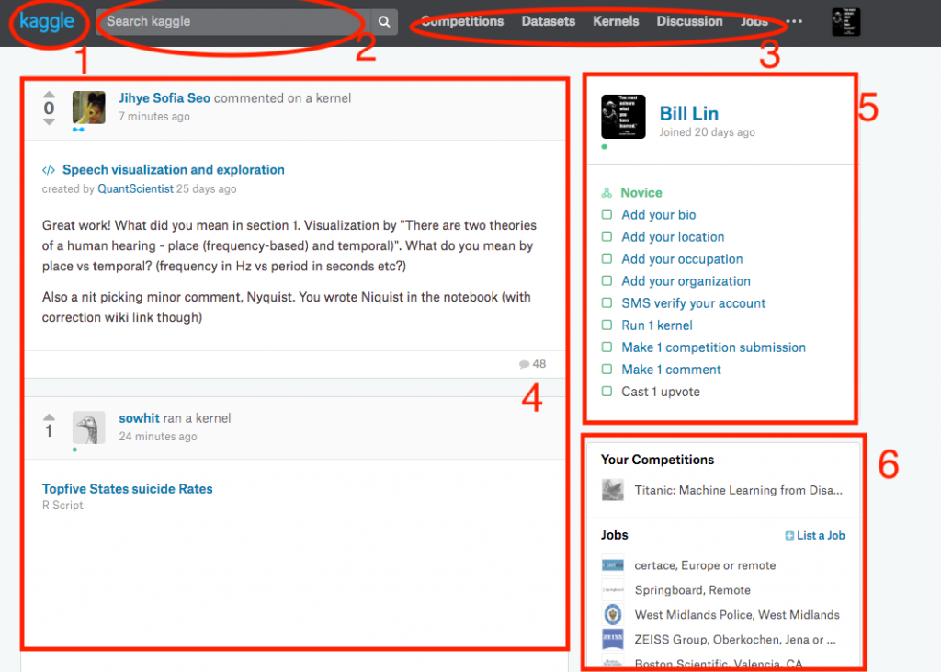
Task: Open the Kernels nav item
Action: (x=616, y=22)
